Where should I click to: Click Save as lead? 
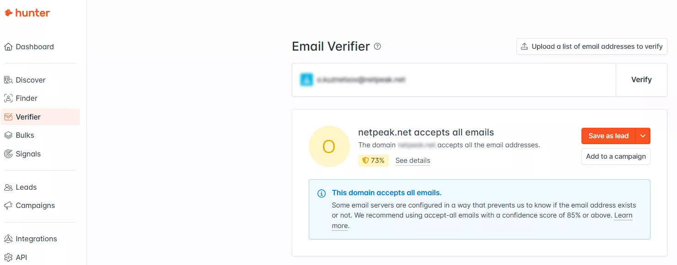click(x=608, y=136)
